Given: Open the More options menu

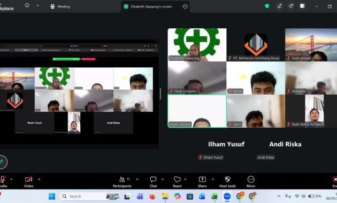Looking at the screenshot, I should (251, 182).
